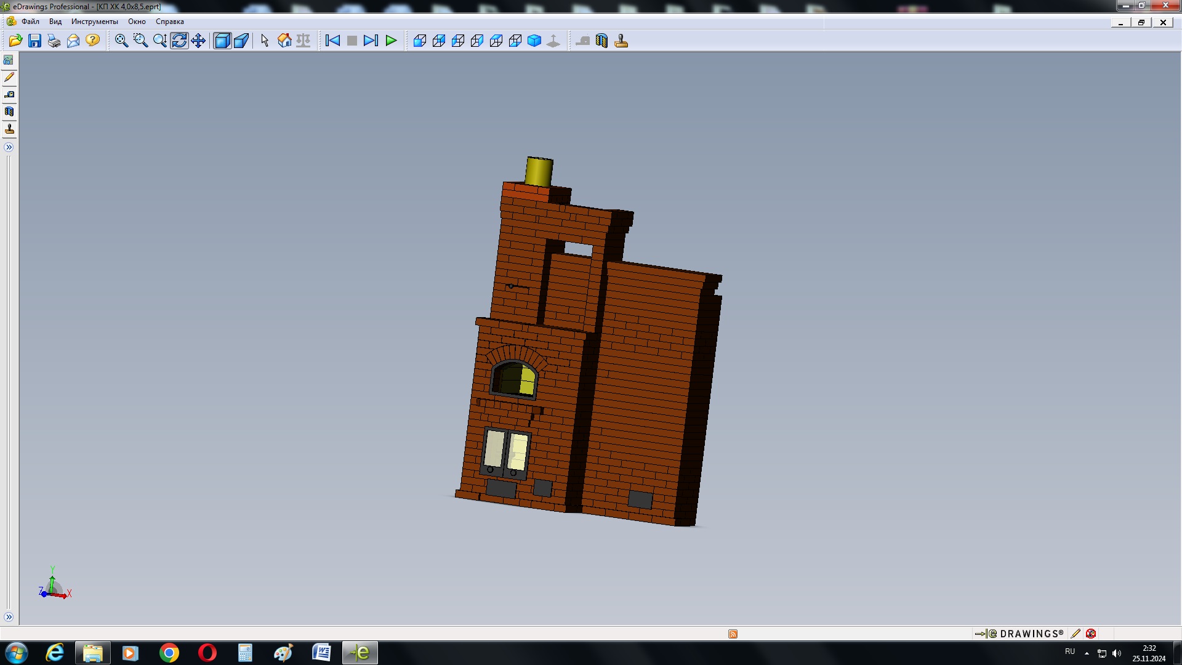Open the Инструменты menu
Image resolution: width=1182 pixels, height=665 pixels.
click(x=94, y=22)
